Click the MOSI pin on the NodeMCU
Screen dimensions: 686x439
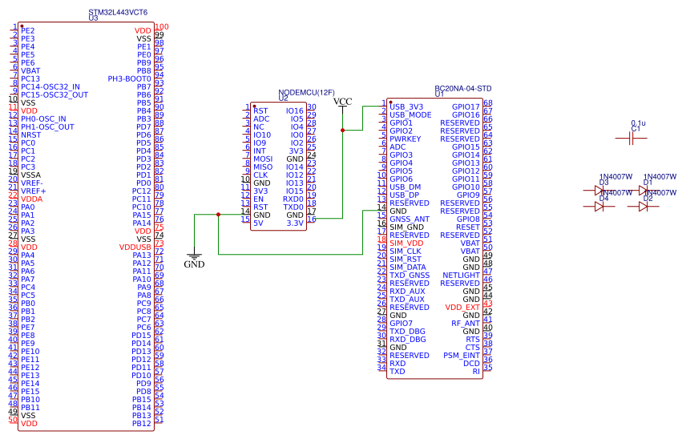[x=263, y=159]
